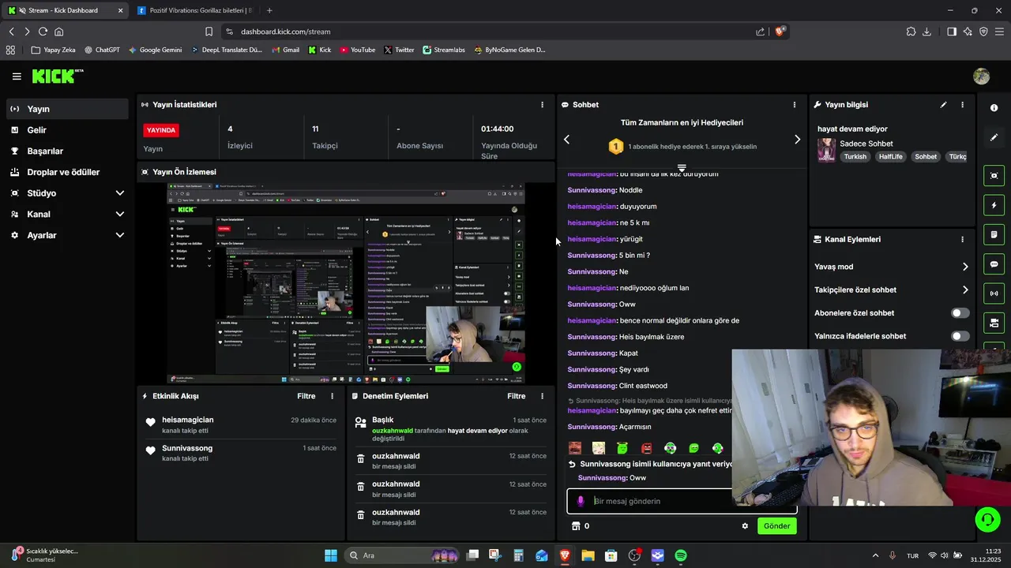Open Filtre in the Etkinlik Akışı panel
This screenshot has height=568, width=1011.
306,396
